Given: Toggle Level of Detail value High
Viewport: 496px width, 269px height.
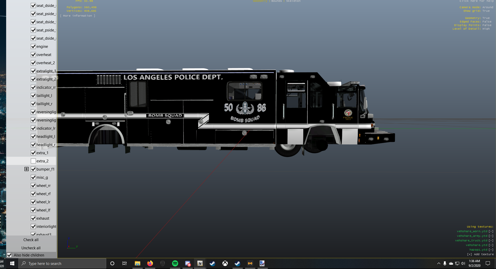Looking at the screenshot, I should click(x=486, y=29).
